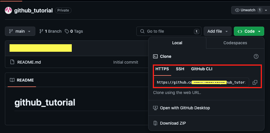View the 0 Tags link
Screen dimensions: 270x133
pyautogui.click(x=74, y=31)
